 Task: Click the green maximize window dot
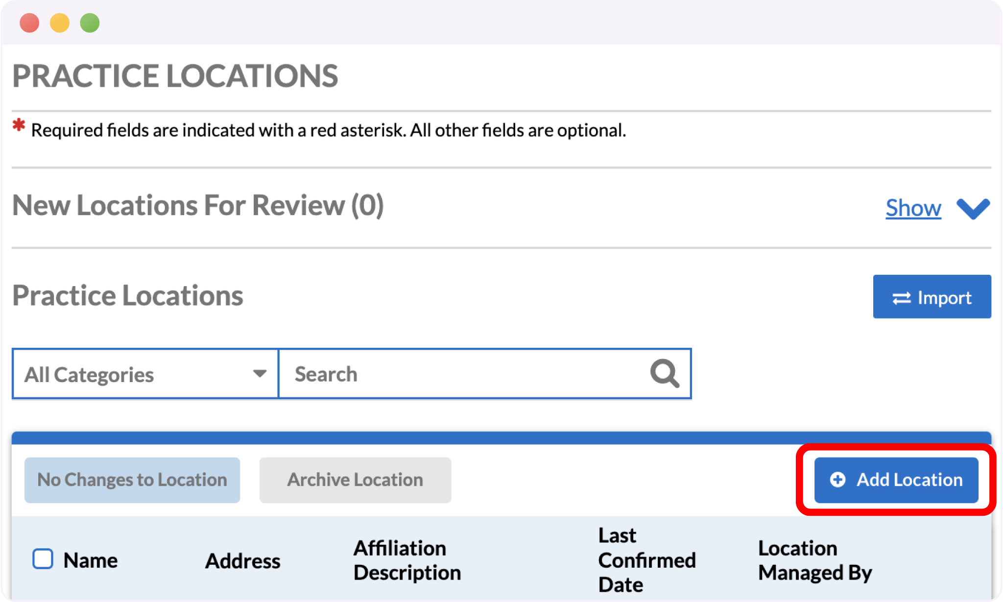click(x=90, y=23)
